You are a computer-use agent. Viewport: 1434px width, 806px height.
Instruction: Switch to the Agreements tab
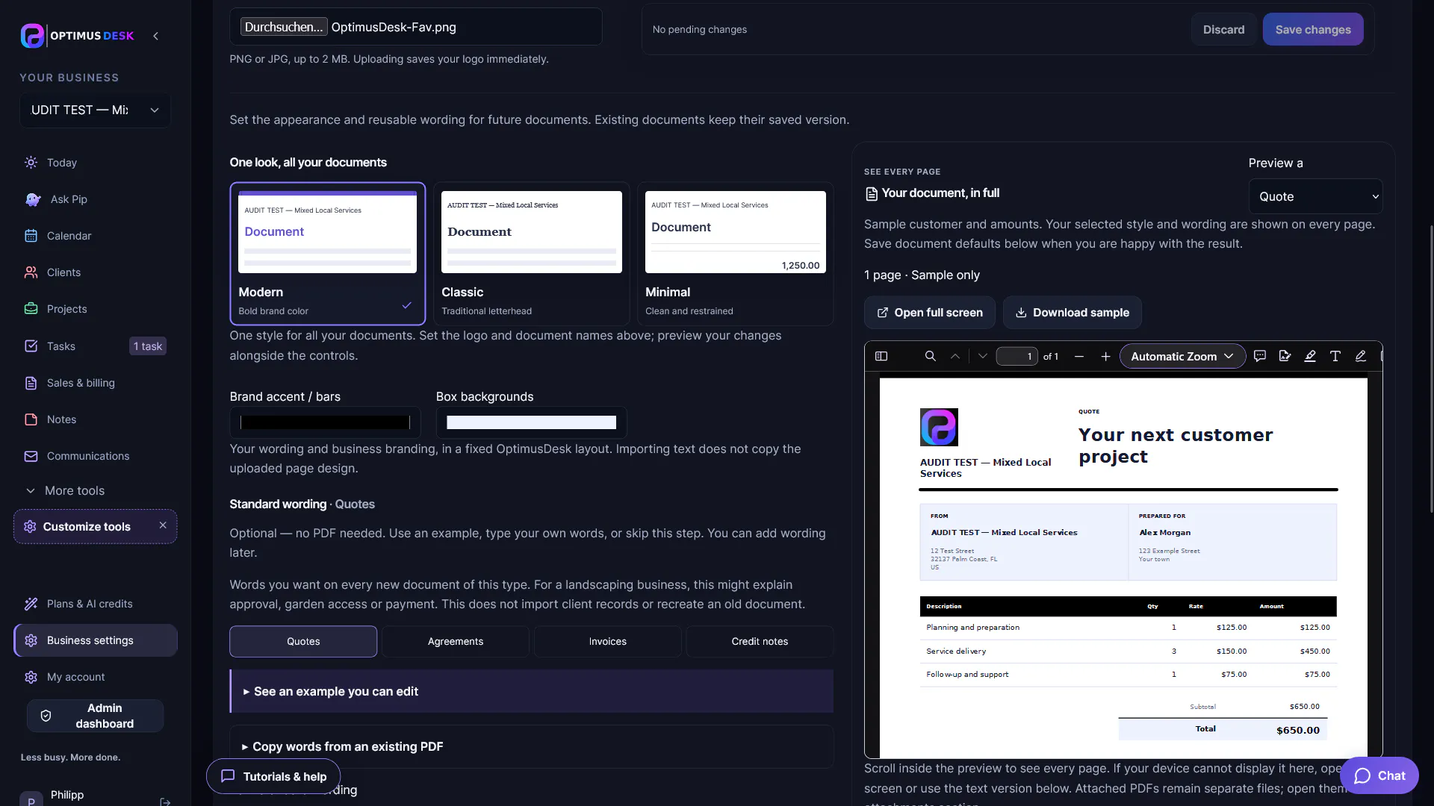[456, 642]
